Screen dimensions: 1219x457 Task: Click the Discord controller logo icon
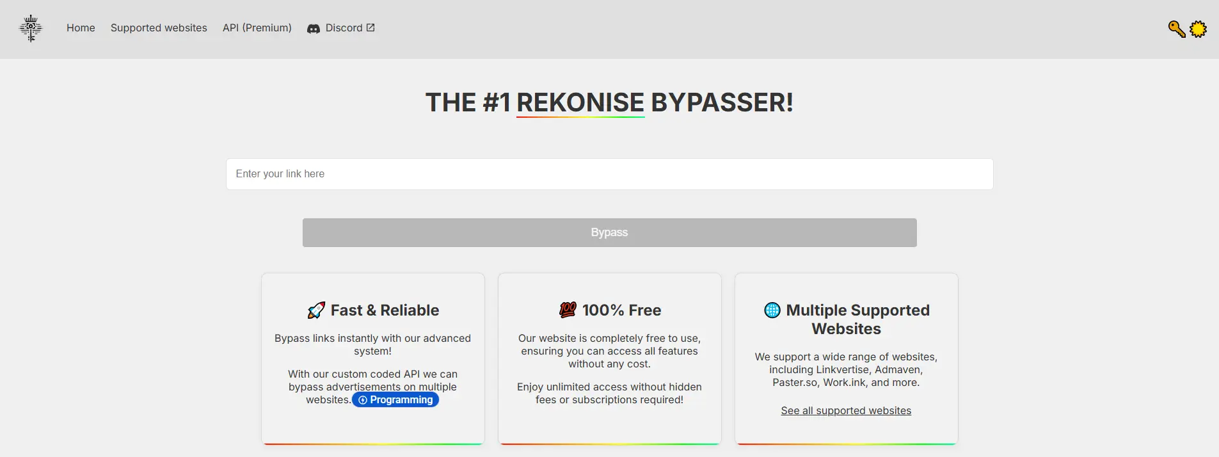314,29
